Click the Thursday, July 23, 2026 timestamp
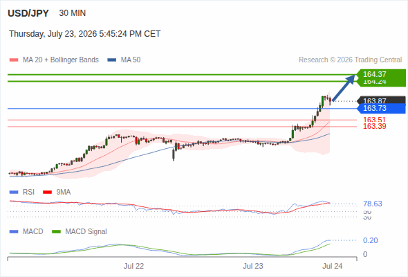Screen dimensions: 408x277 coord(85,34)
